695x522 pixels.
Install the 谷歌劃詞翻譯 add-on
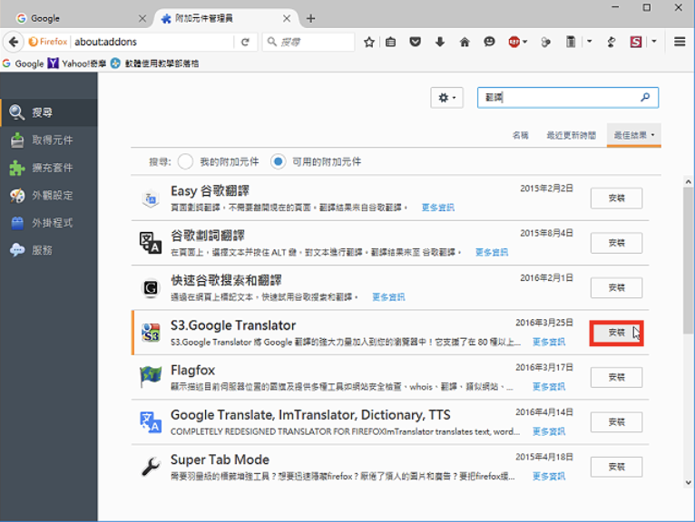pos(616,243)
